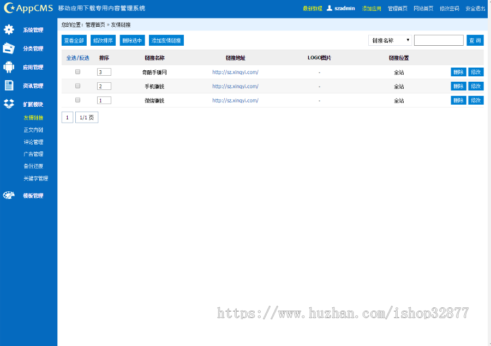Collapse 扩展模块 sidebar menu
Screen dimensions: 491x346
click(x=33, y=105)
